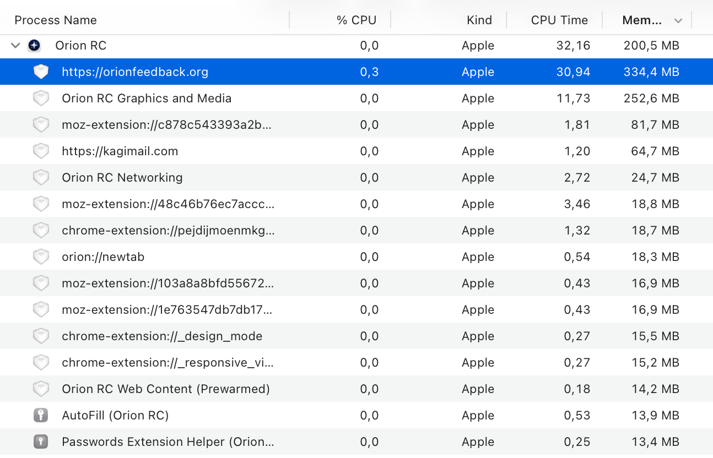
Task: Click the Kind column header
Action: tap(479, 20)
